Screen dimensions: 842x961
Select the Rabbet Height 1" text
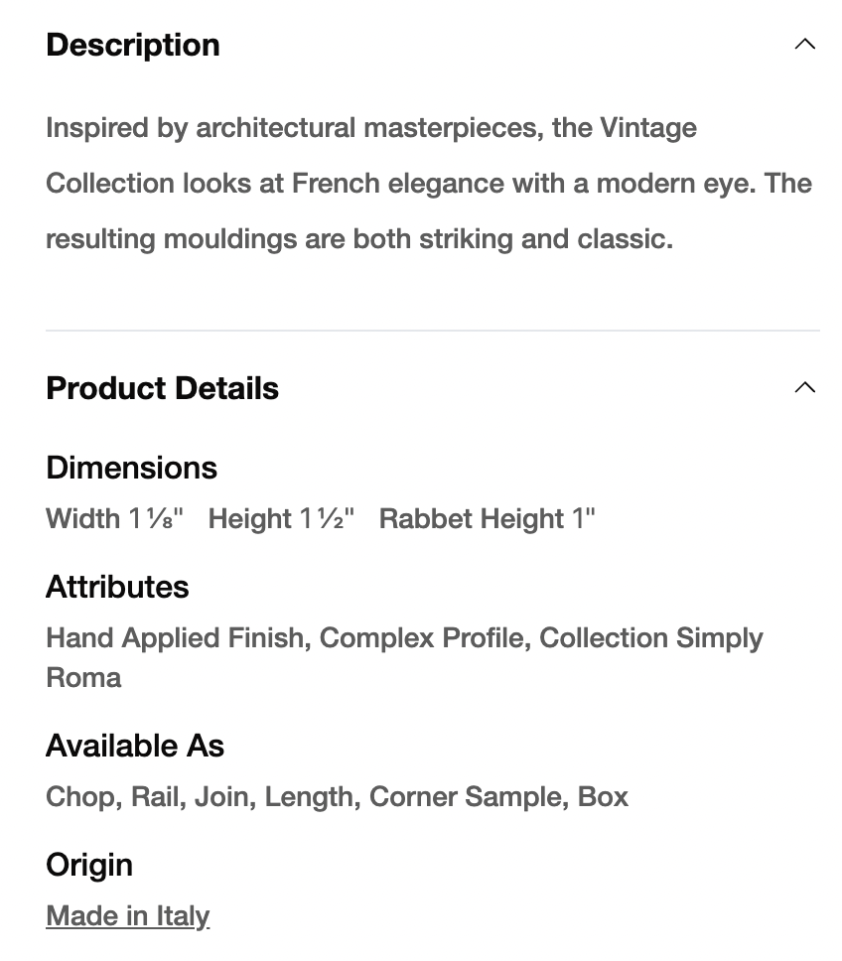[x=487, y=518]
